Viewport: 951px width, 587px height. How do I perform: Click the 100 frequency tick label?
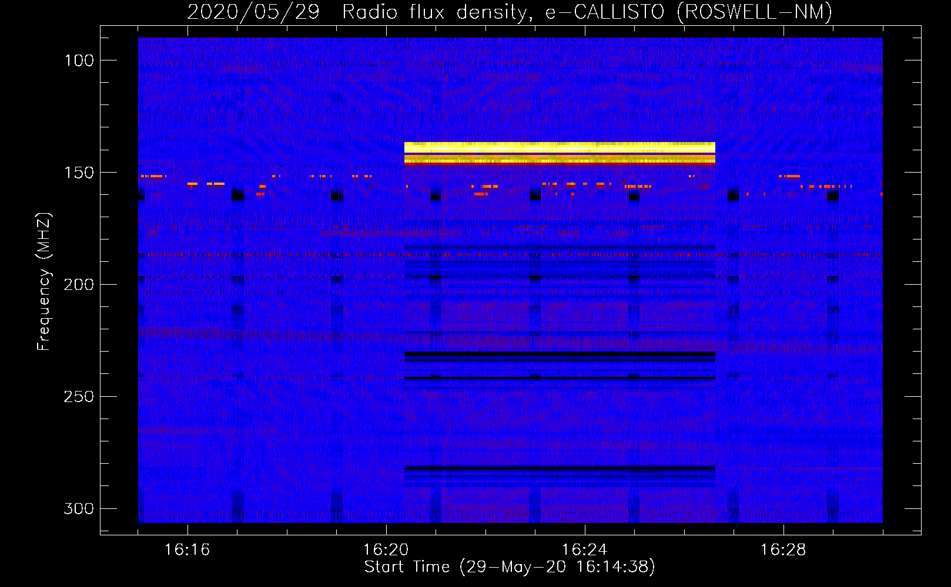coord(79,60)
